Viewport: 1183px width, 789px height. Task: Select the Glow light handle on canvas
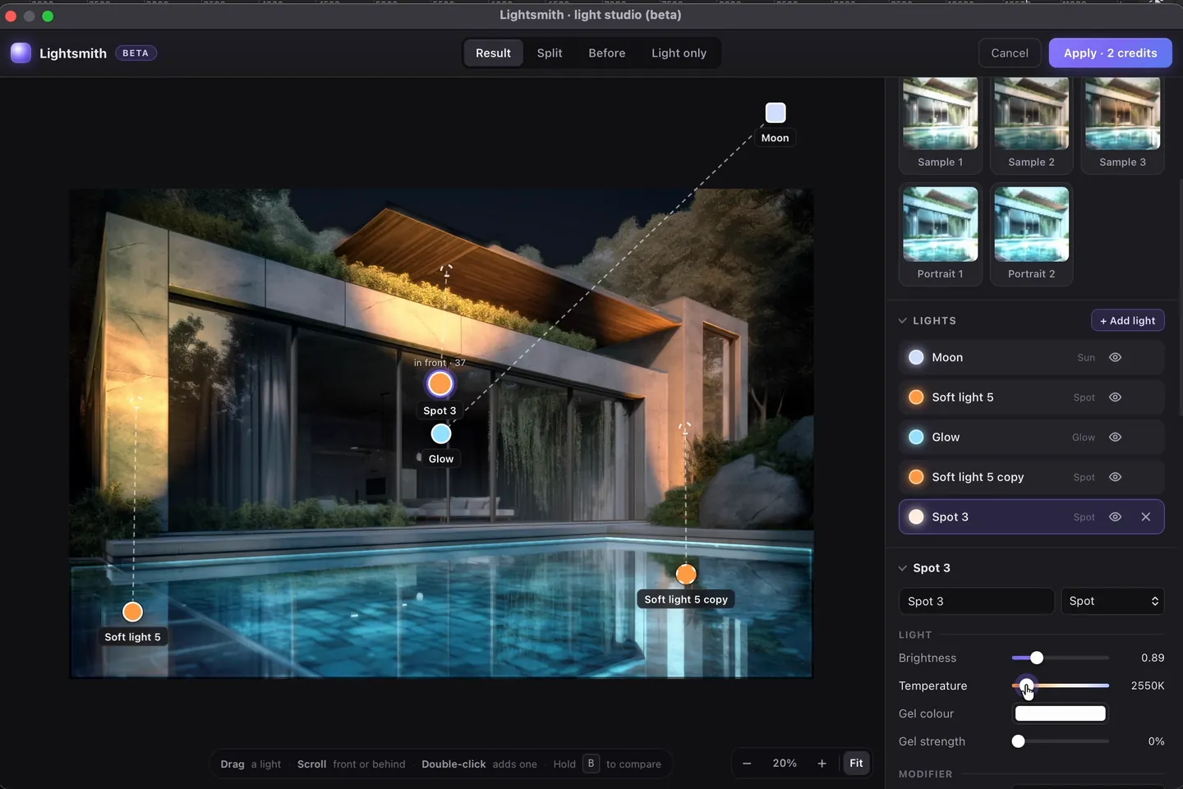441,433
